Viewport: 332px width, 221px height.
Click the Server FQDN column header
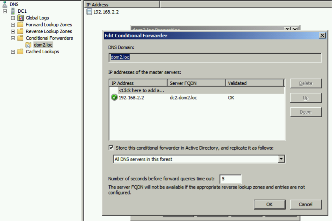click(x=196, y=83)
